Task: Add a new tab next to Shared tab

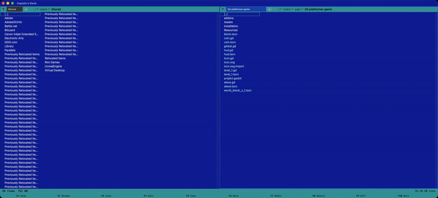Action: (26, 9)
